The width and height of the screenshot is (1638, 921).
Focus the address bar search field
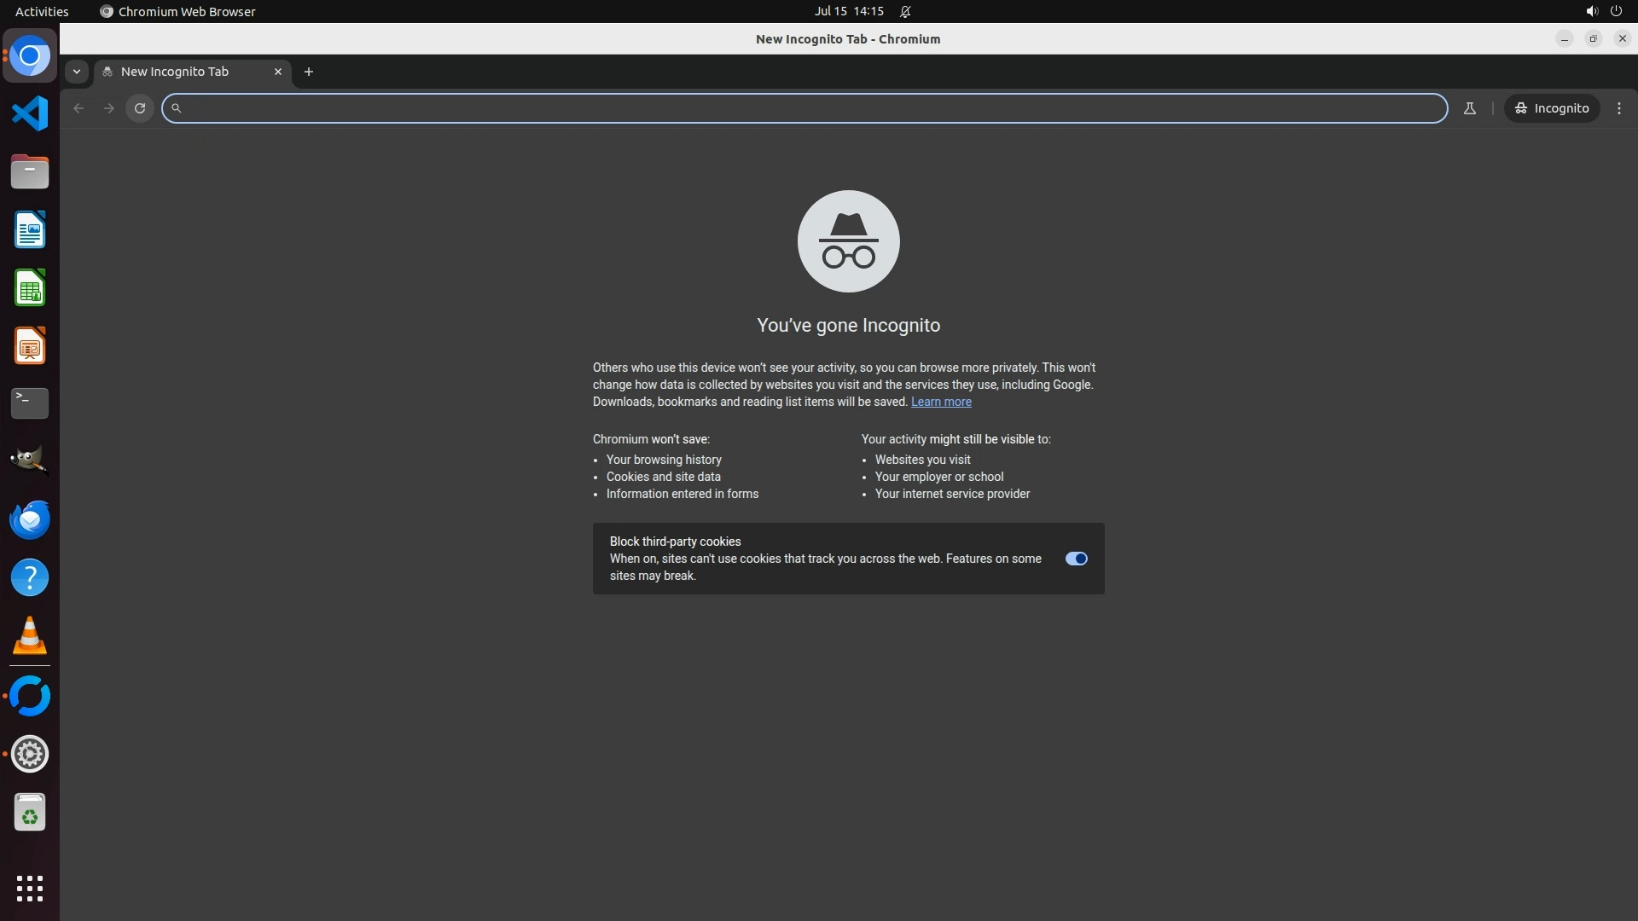(x=802, y=108)
